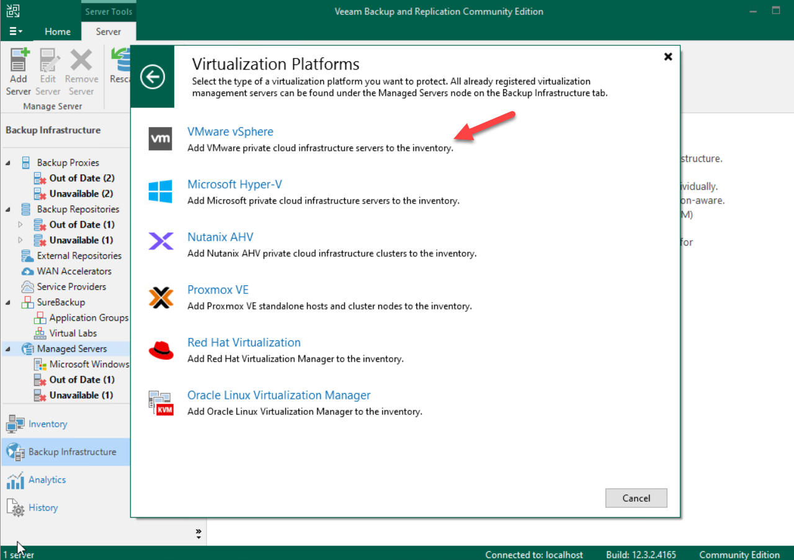Image resolution: width=794 pixels, height=560 pixels.
Task: Switch to the History view
Action: pos(43,508)
